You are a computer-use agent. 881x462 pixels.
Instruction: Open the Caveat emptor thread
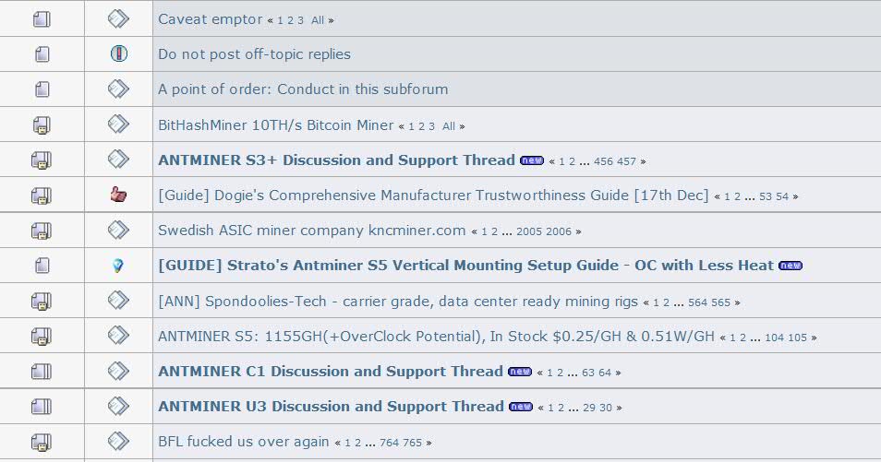click(211, 19)
